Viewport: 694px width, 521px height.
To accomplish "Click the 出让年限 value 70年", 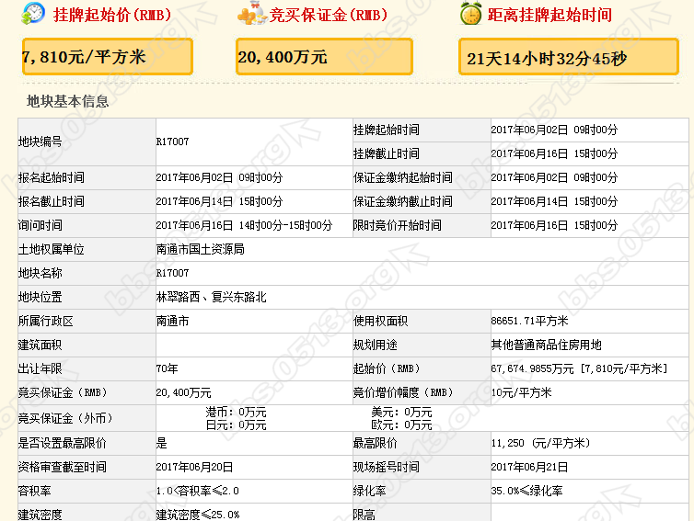I will point(167,368).
